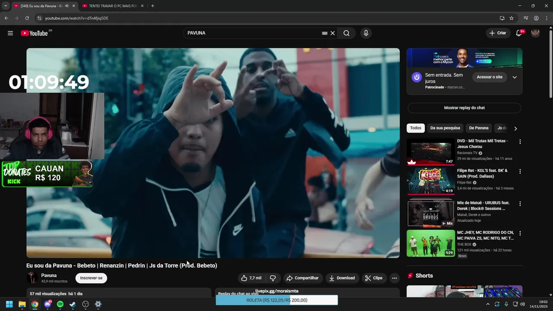Open Discord from taskbar
The image size is (553, 311).
pos(48,304)
